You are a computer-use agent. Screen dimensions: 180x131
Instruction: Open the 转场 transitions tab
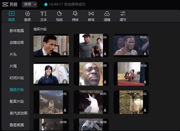(91, 16)
